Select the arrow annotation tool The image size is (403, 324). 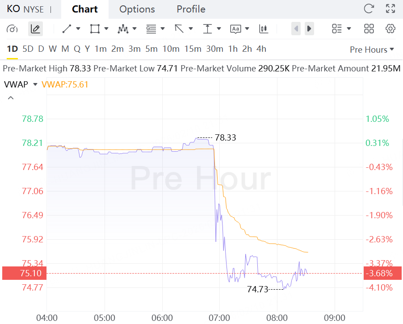[179, 29]
